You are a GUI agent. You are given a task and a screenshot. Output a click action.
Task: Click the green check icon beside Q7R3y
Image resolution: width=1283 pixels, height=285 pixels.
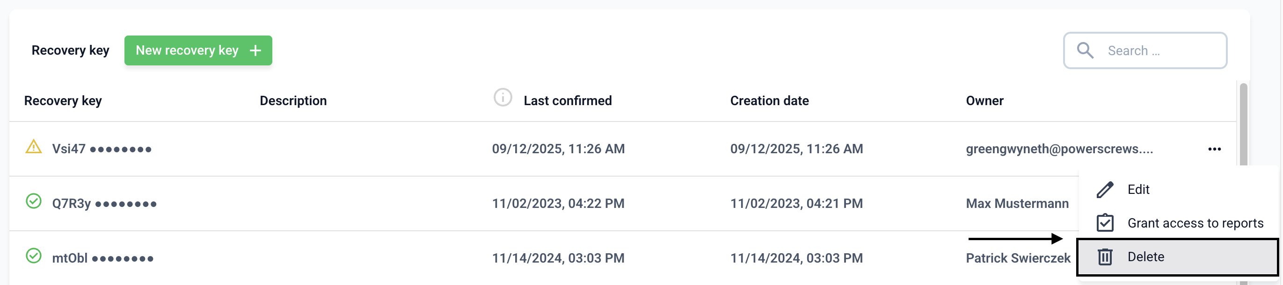coord(33,201)
